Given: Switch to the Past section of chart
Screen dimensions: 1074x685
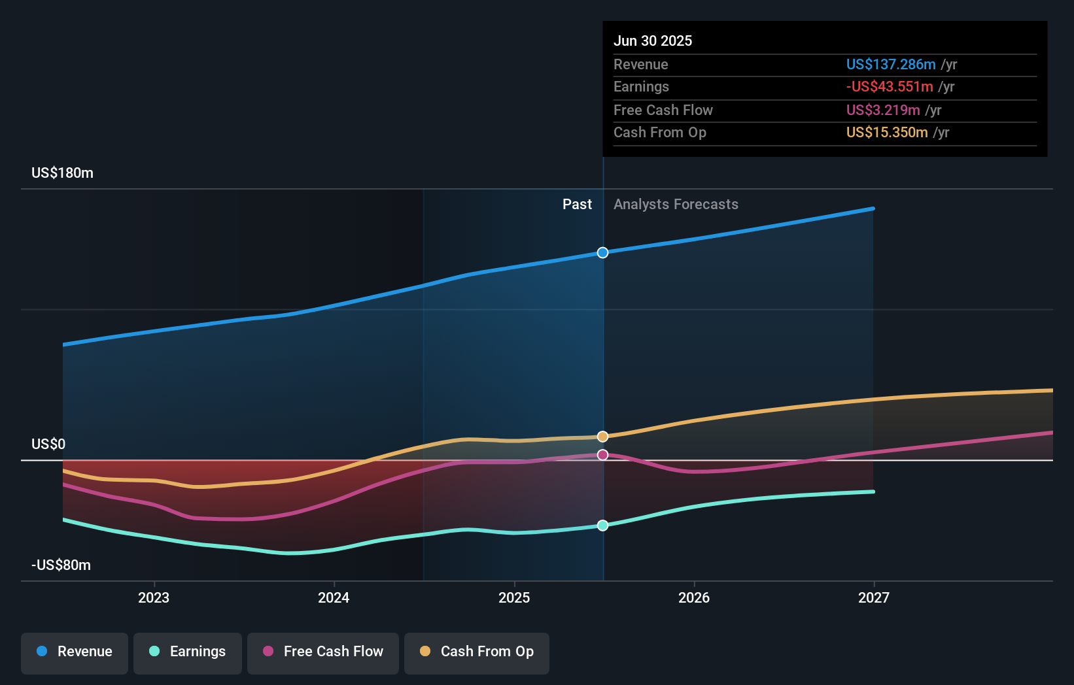Looking at the screenshot, I should pos(577,204).
